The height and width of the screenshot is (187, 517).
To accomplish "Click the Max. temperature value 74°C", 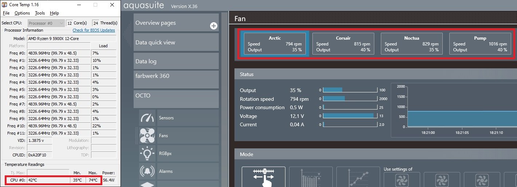I will 93,180.
